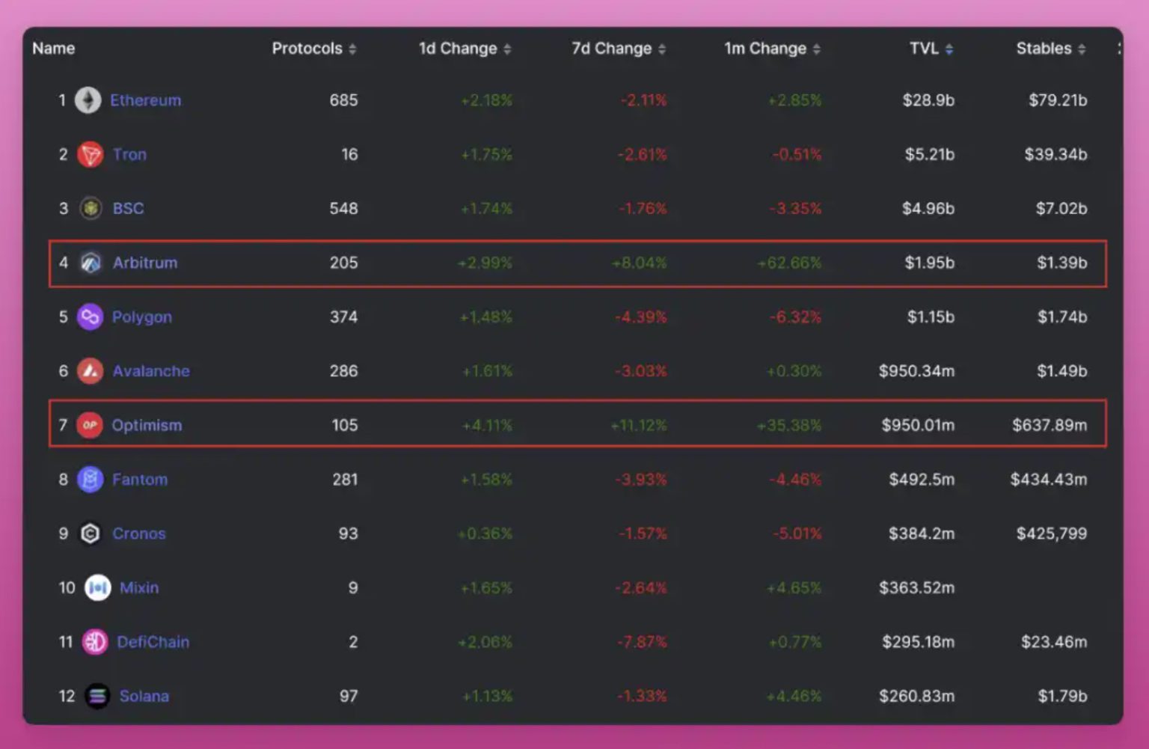This screenshot has height=749, width=1149.
Task: Select the Tron logo icon
Action: pyautogui.click(x=88, y=154)
